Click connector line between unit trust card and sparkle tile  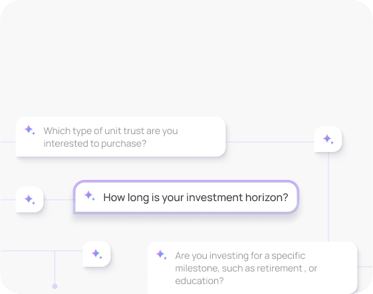tap(270, 142)
